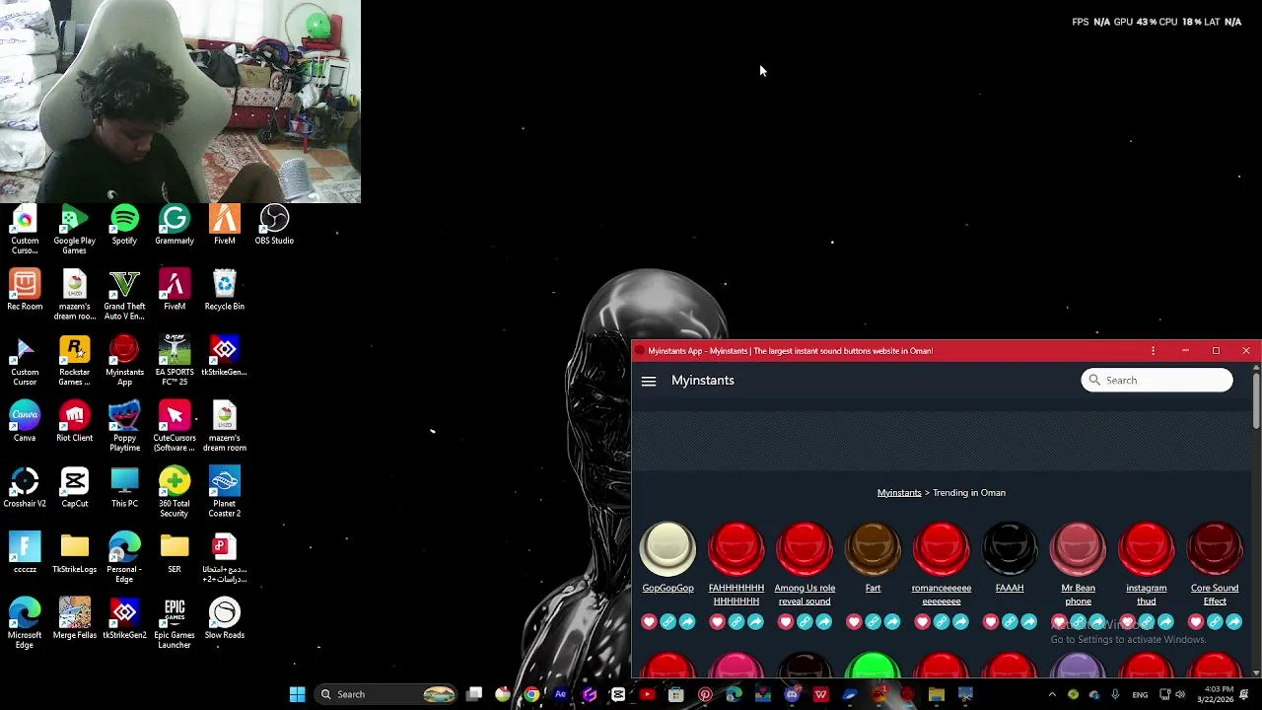Share the Core Sound Effect sound
The image size is (1262, 710).
click(1234, 621)
